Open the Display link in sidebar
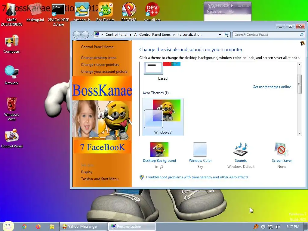This screenshot has width=308, height=231. pos(87,172)
